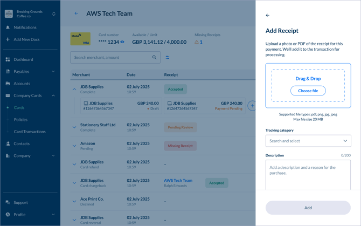Expand the Amazon transaction row
Screen dimensions: 361x226
point(74,146)
